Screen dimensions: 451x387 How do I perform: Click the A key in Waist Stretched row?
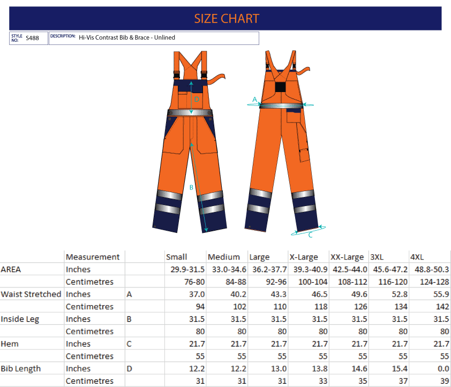click(x=129, y=294)
